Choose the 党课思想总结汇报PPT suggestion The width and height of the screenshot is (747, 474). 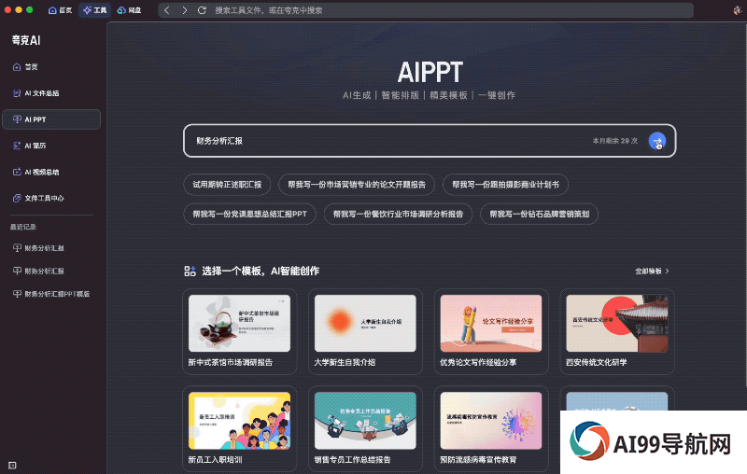pyautogui.click(x=249, y=215)
